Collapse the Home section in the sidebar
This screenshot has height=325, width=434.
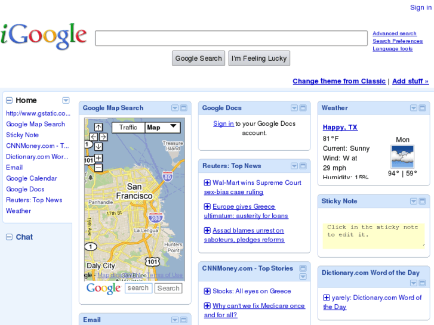click(9, 100)
